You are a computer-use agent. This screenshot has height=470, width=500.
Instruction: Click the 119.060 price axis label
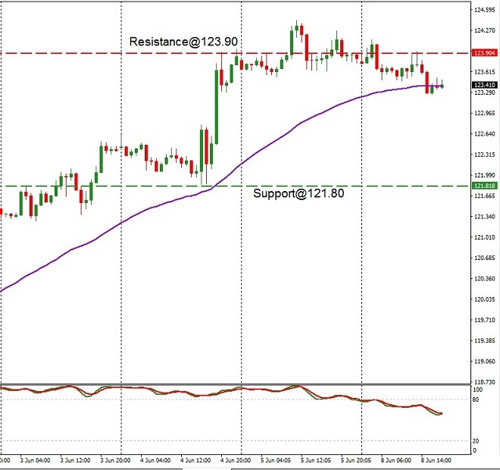pyautogui.click(x=485, y=362)
